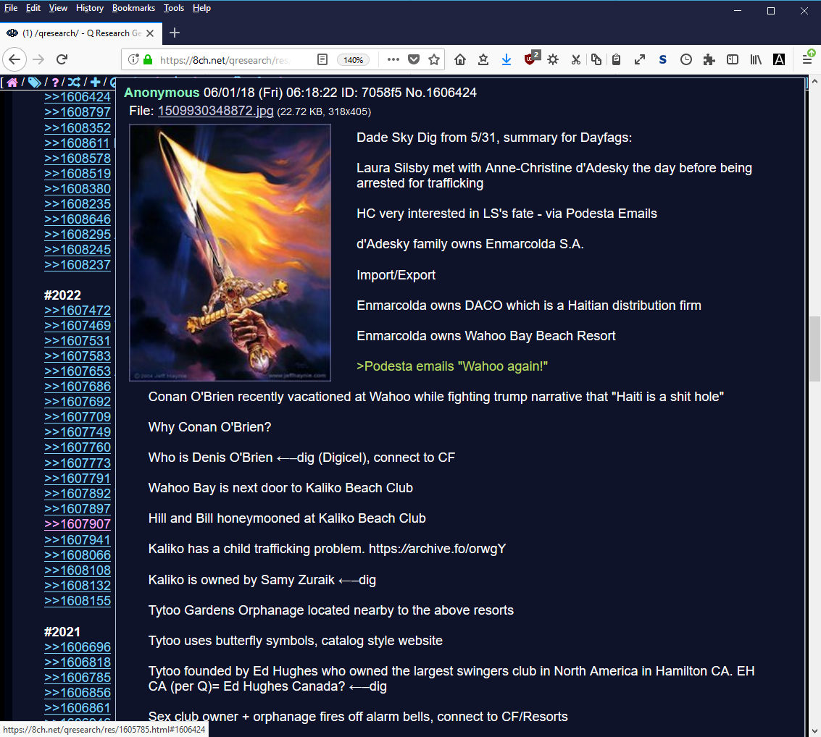The image size is (821, 737).
Task: Open a new tab with plus button
Action: (175, 33)
